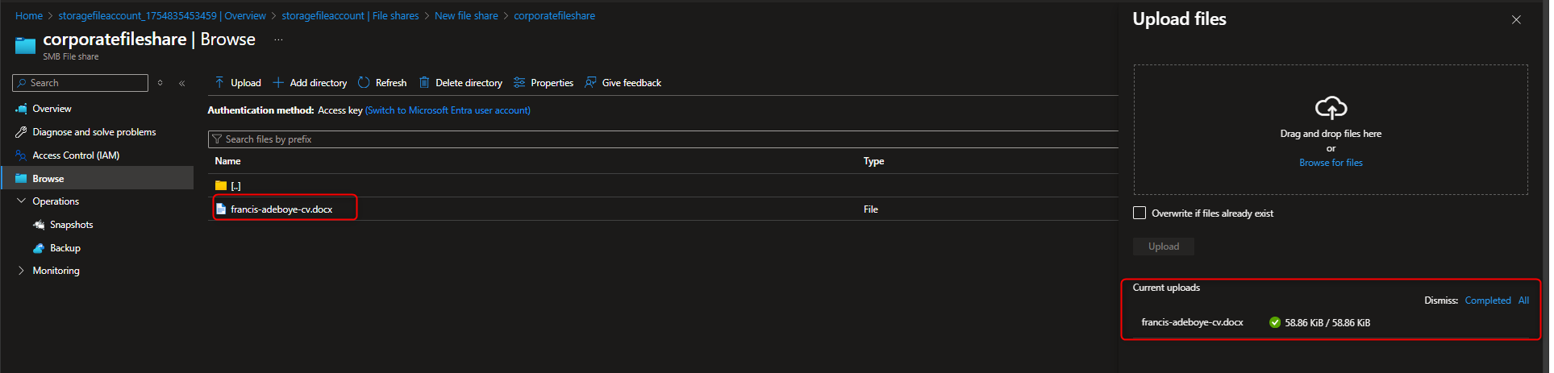Collapse the sidebar with double chevron
This screenshot has width=1554, height=373.
point(182,83)
